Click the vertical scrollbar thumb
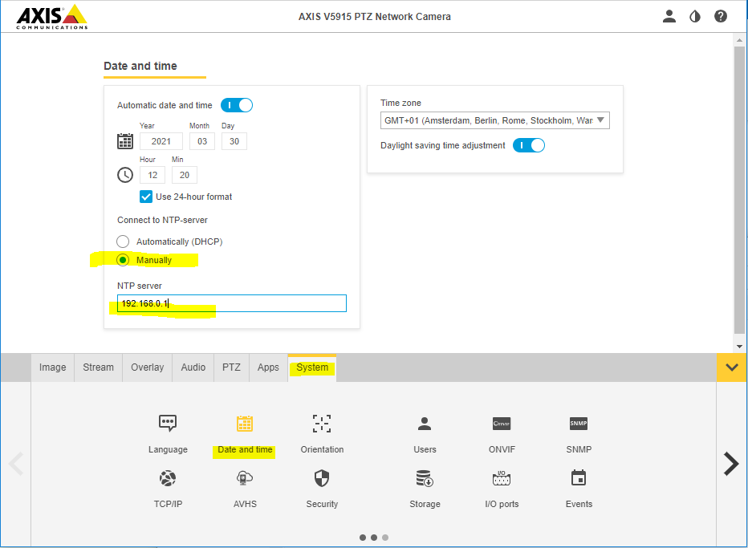748x548 pixels. coord(739,190)
